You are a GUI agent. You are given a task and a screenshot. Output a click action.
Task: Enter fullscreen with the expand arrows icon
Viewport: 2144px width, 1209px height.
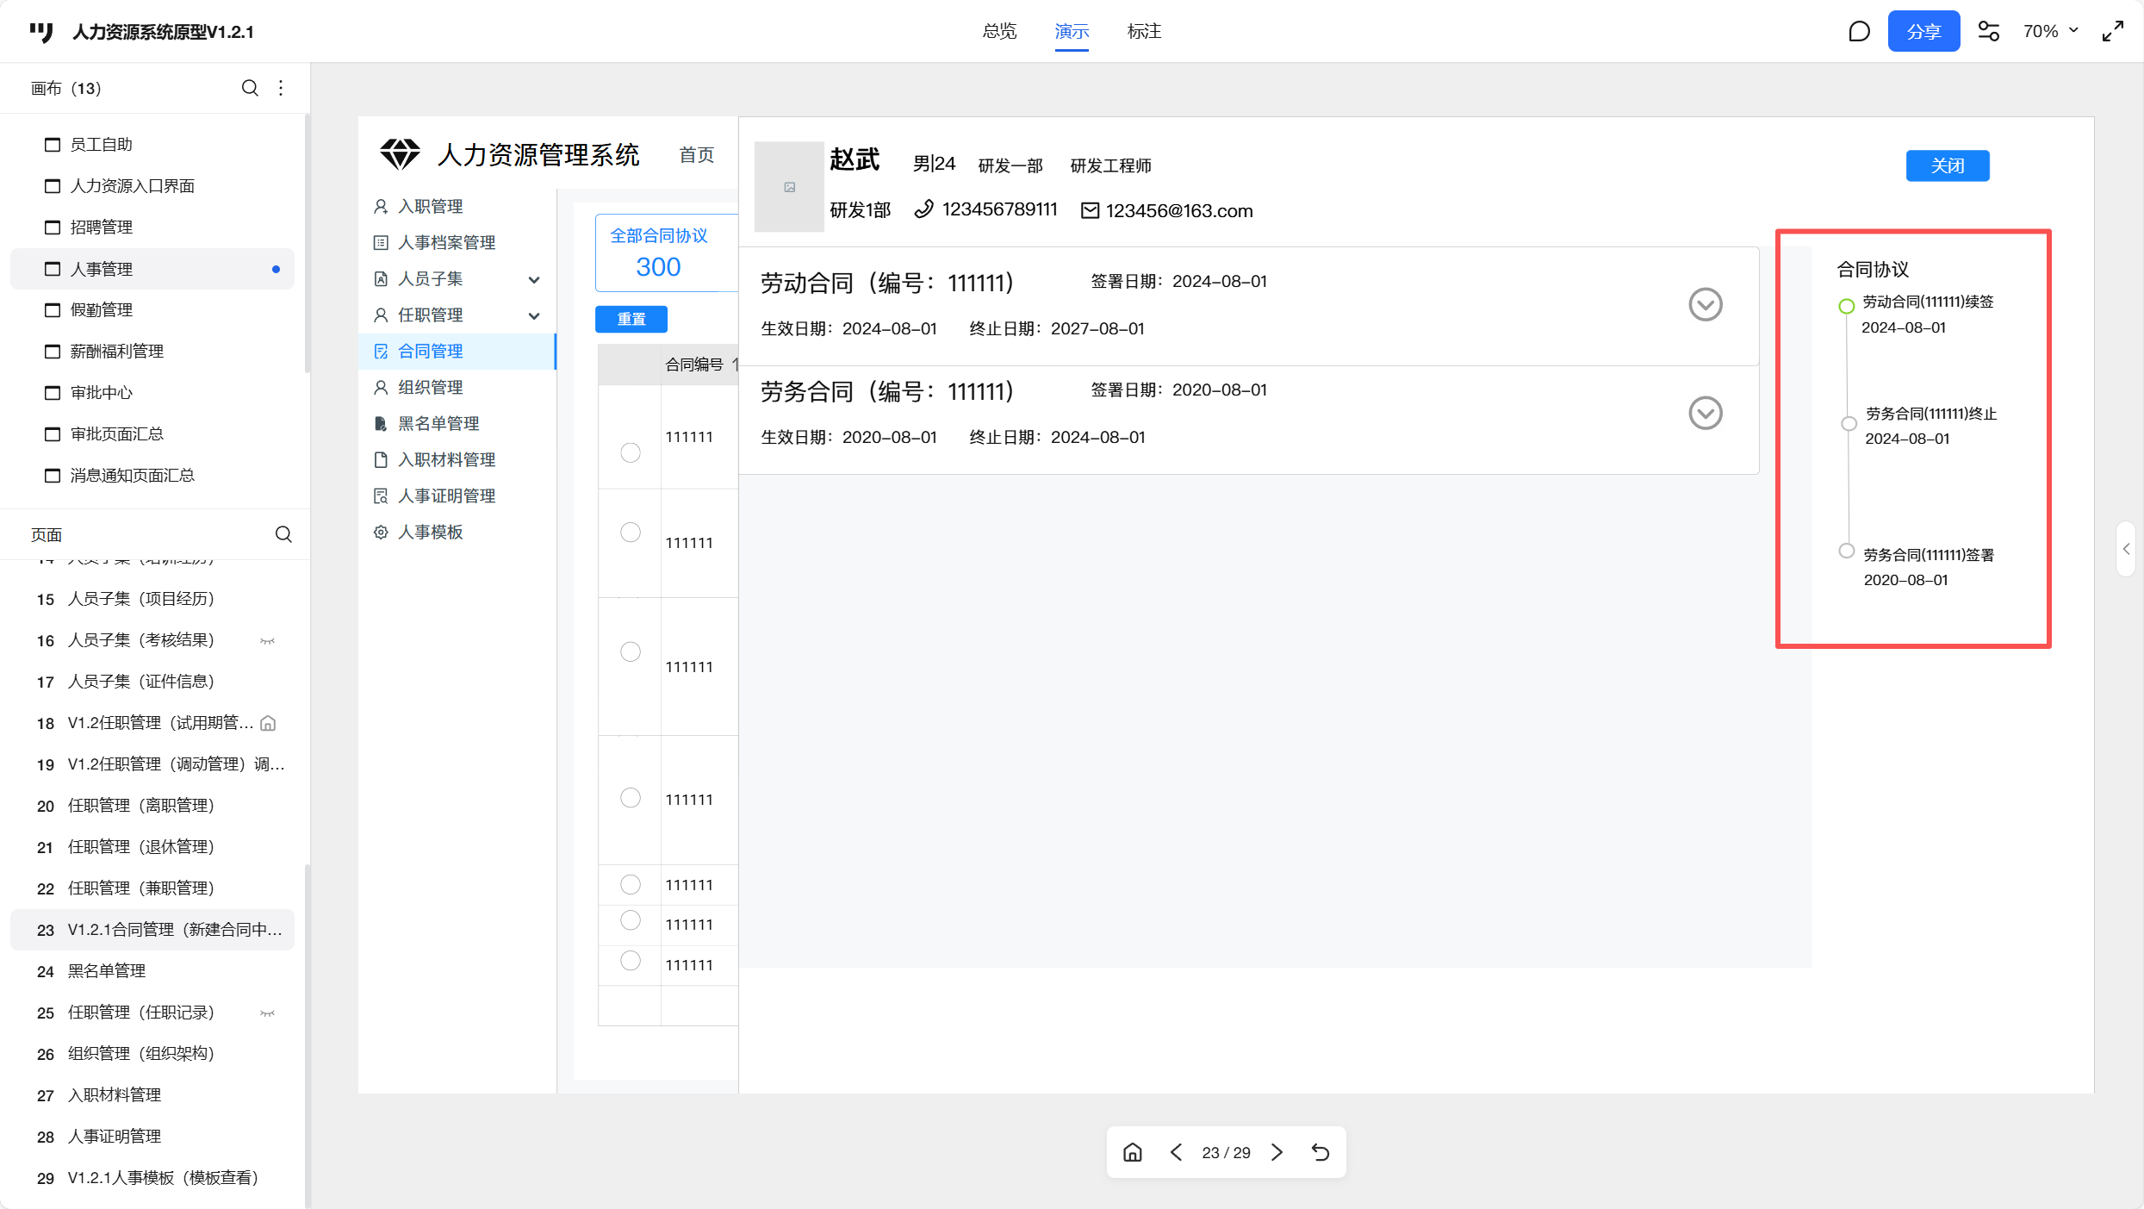point(2112,32)
